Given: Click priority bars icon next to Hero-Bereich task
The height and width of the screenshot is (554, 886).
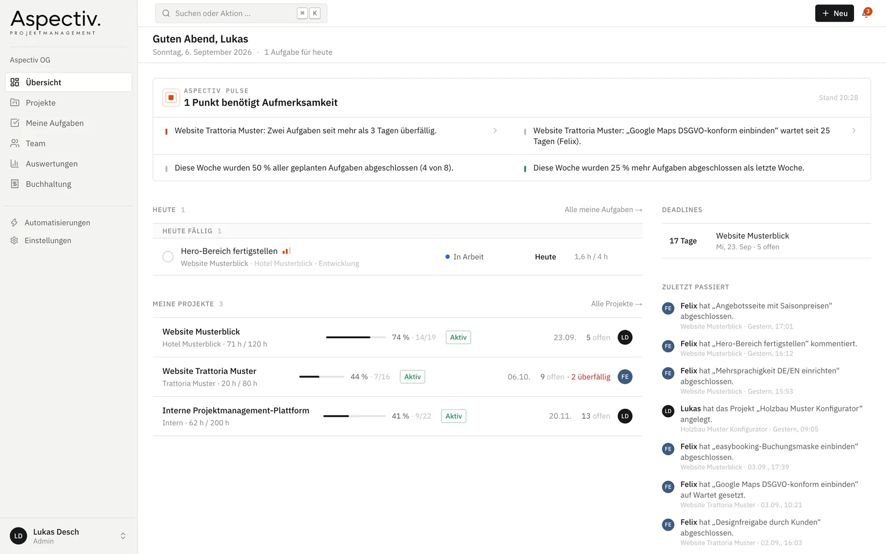Looking at the screenshot, I should (x=286, y=251).
